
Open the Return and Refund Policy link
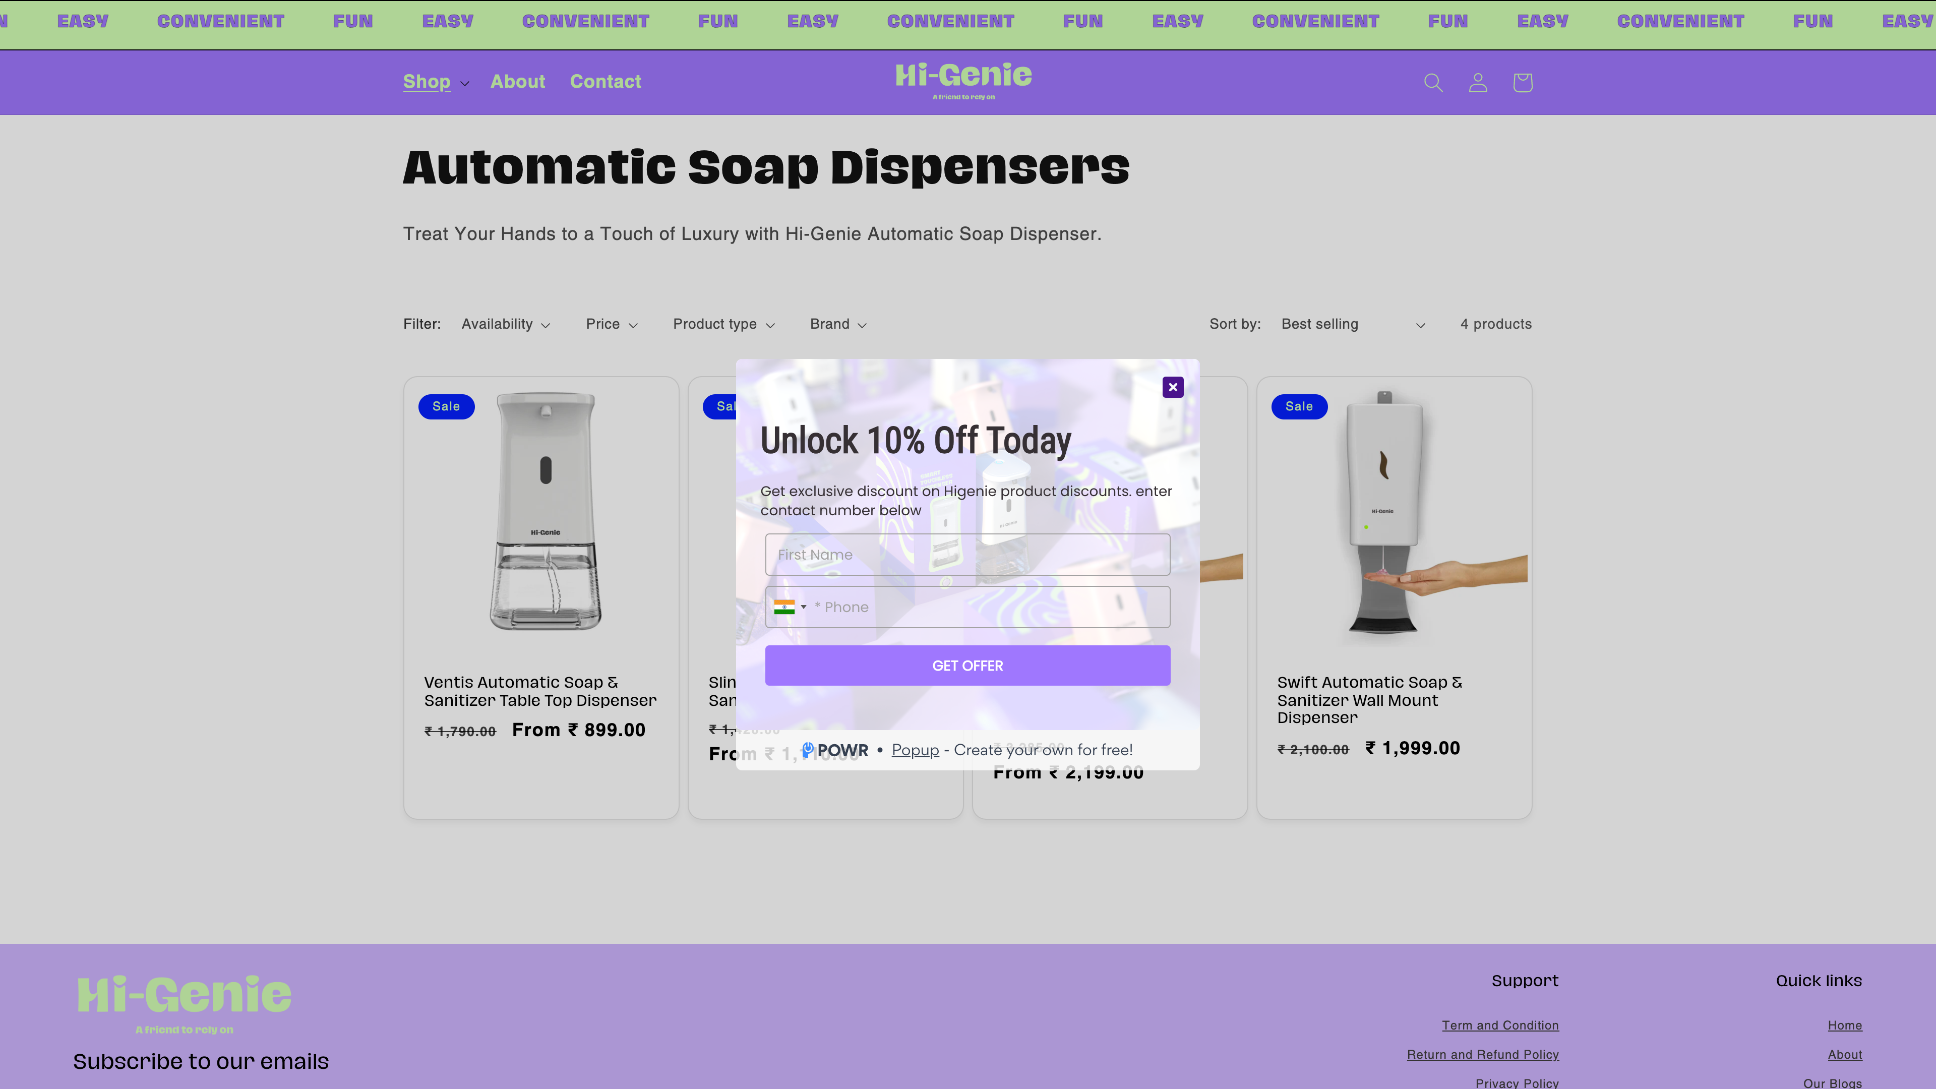tap(1483, 1054)
